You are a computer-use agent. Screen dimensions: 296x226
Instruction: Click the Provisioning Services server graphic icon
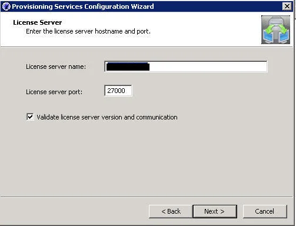(275, 29)
